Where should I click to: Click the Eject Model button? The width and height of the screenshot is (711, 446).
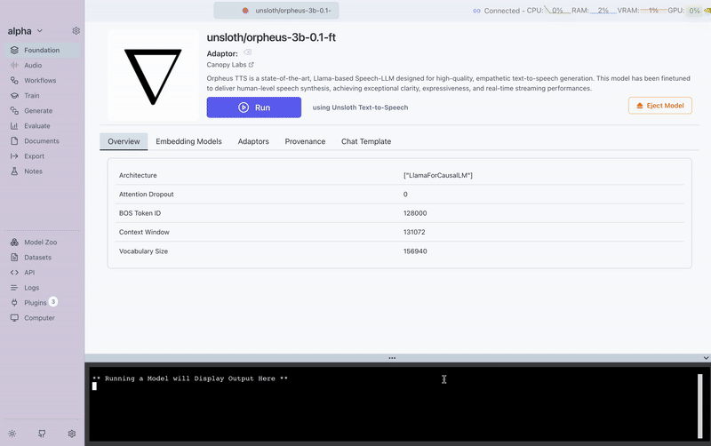pos(659,106)
